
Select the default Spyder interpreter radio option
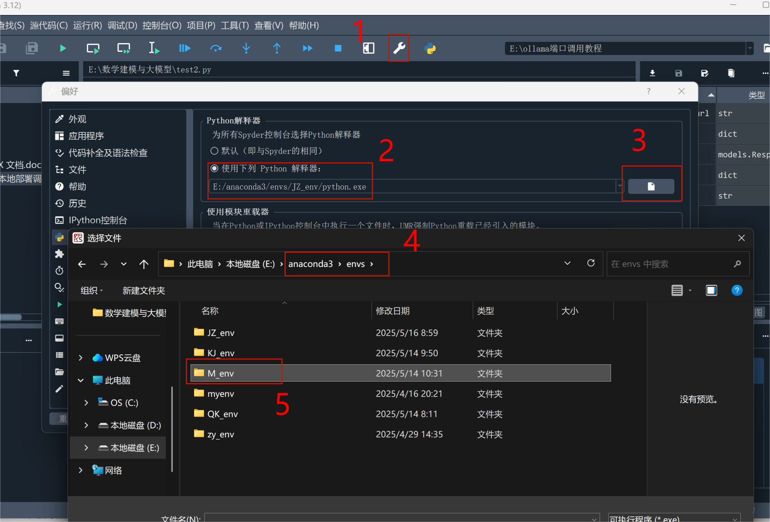pos(214,151)
